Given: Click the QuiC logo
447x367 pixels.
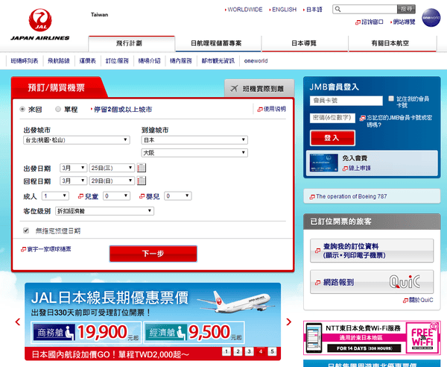Looking at the screenshot, I should (x=405, y=281).
